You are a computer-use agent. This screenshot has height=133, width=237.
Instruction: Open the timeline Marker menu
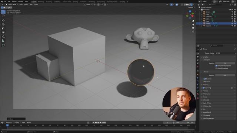coord(29,123)
